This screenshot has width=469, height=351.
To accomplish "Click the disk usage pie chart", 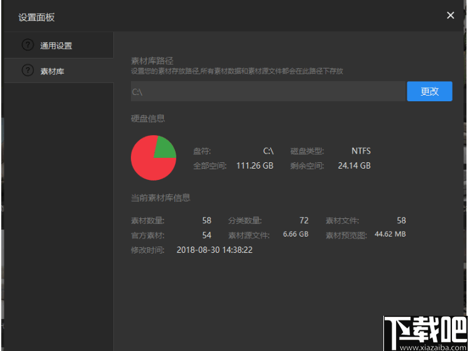I will [154, 157].
